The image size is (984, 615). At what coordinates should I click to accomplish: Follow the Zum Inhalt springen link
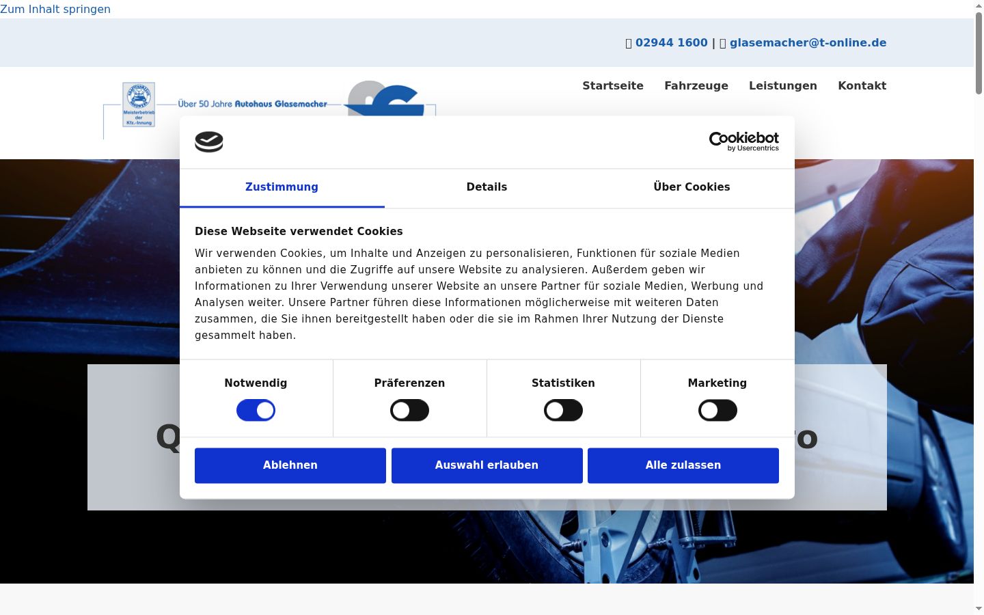(x=55, y=10)
